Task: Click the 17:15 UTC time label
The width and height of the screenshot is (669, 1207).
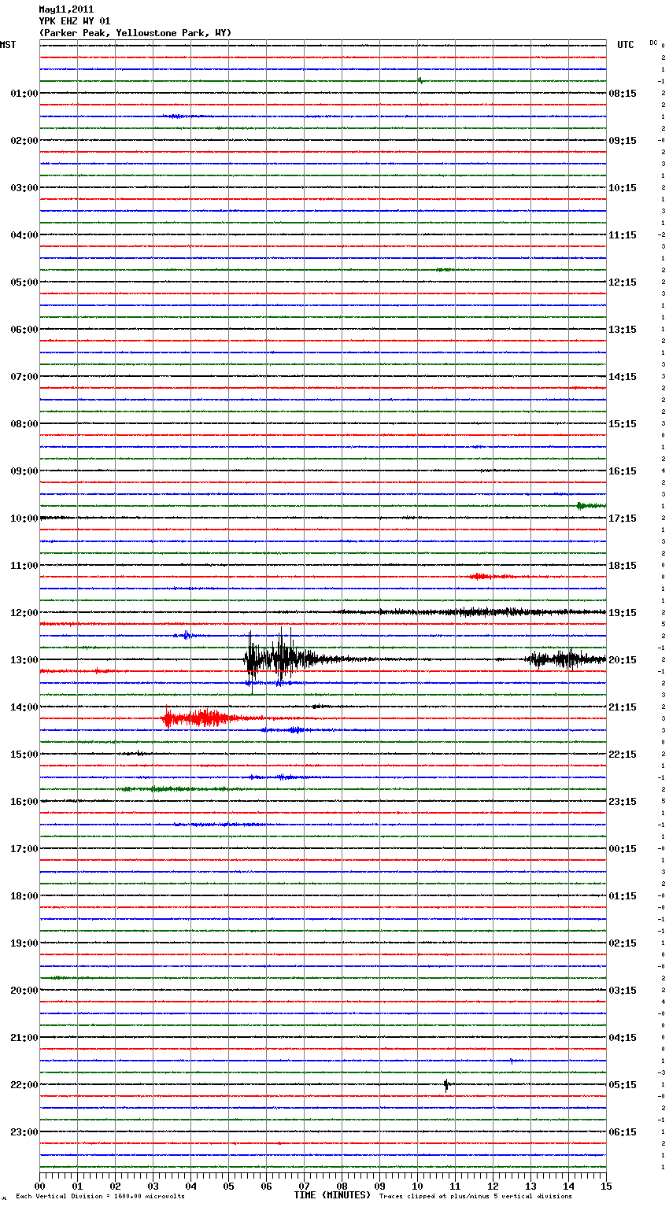Action: pos(623,519)
